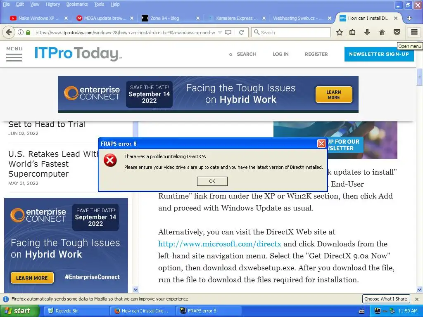423x317 pixels.
Task: Click the ITProToday search magnifier icon
Action: pyautogui.click(x=231, y=54)
